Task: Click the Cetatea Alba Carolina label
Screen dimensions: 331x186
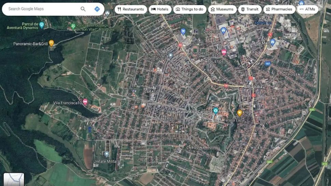Action: point(193,112)
